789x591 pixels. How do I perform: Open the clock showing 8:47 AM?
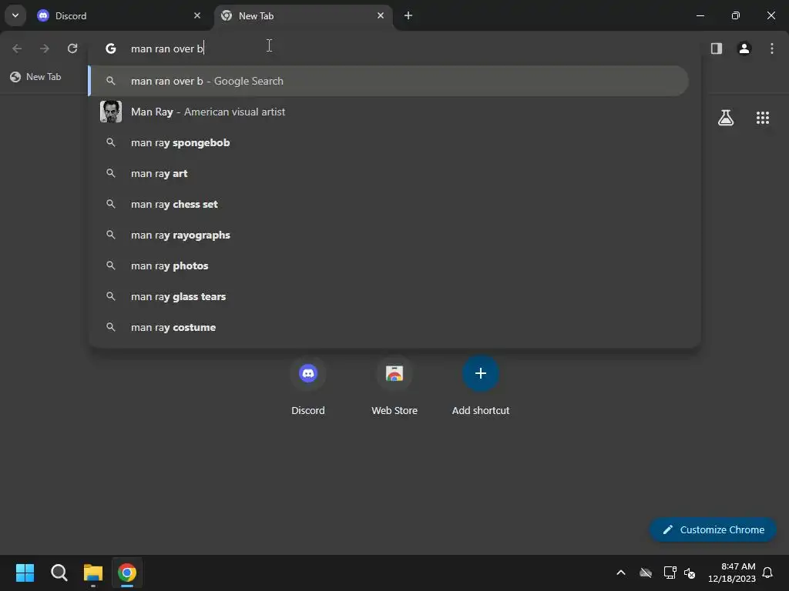pyautogui.click(x=732, y=573)
